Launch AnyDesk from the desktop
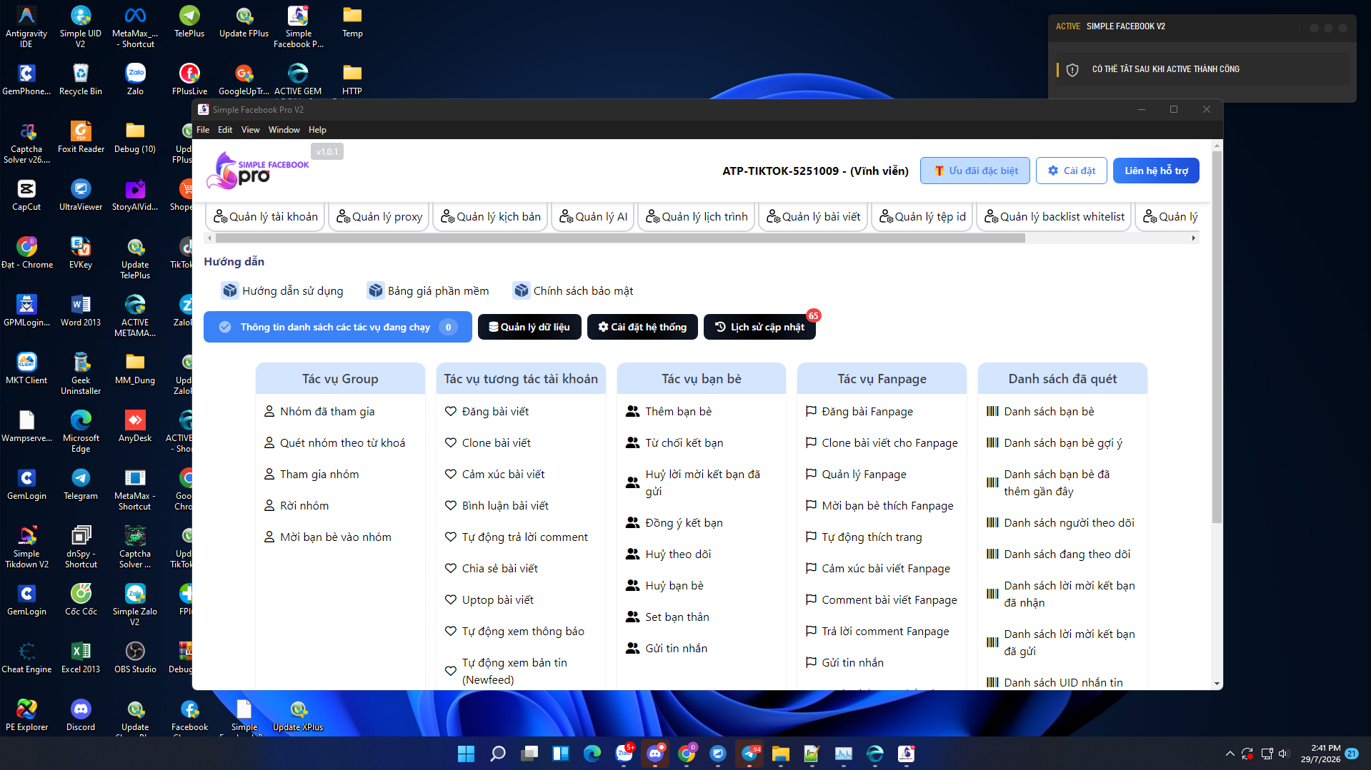The width and height of the screenshot is (1371, 770). pos(135,426)
